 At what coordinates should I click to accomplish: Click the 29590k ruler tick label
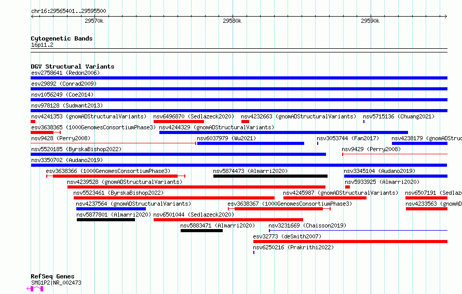[370, 21]
